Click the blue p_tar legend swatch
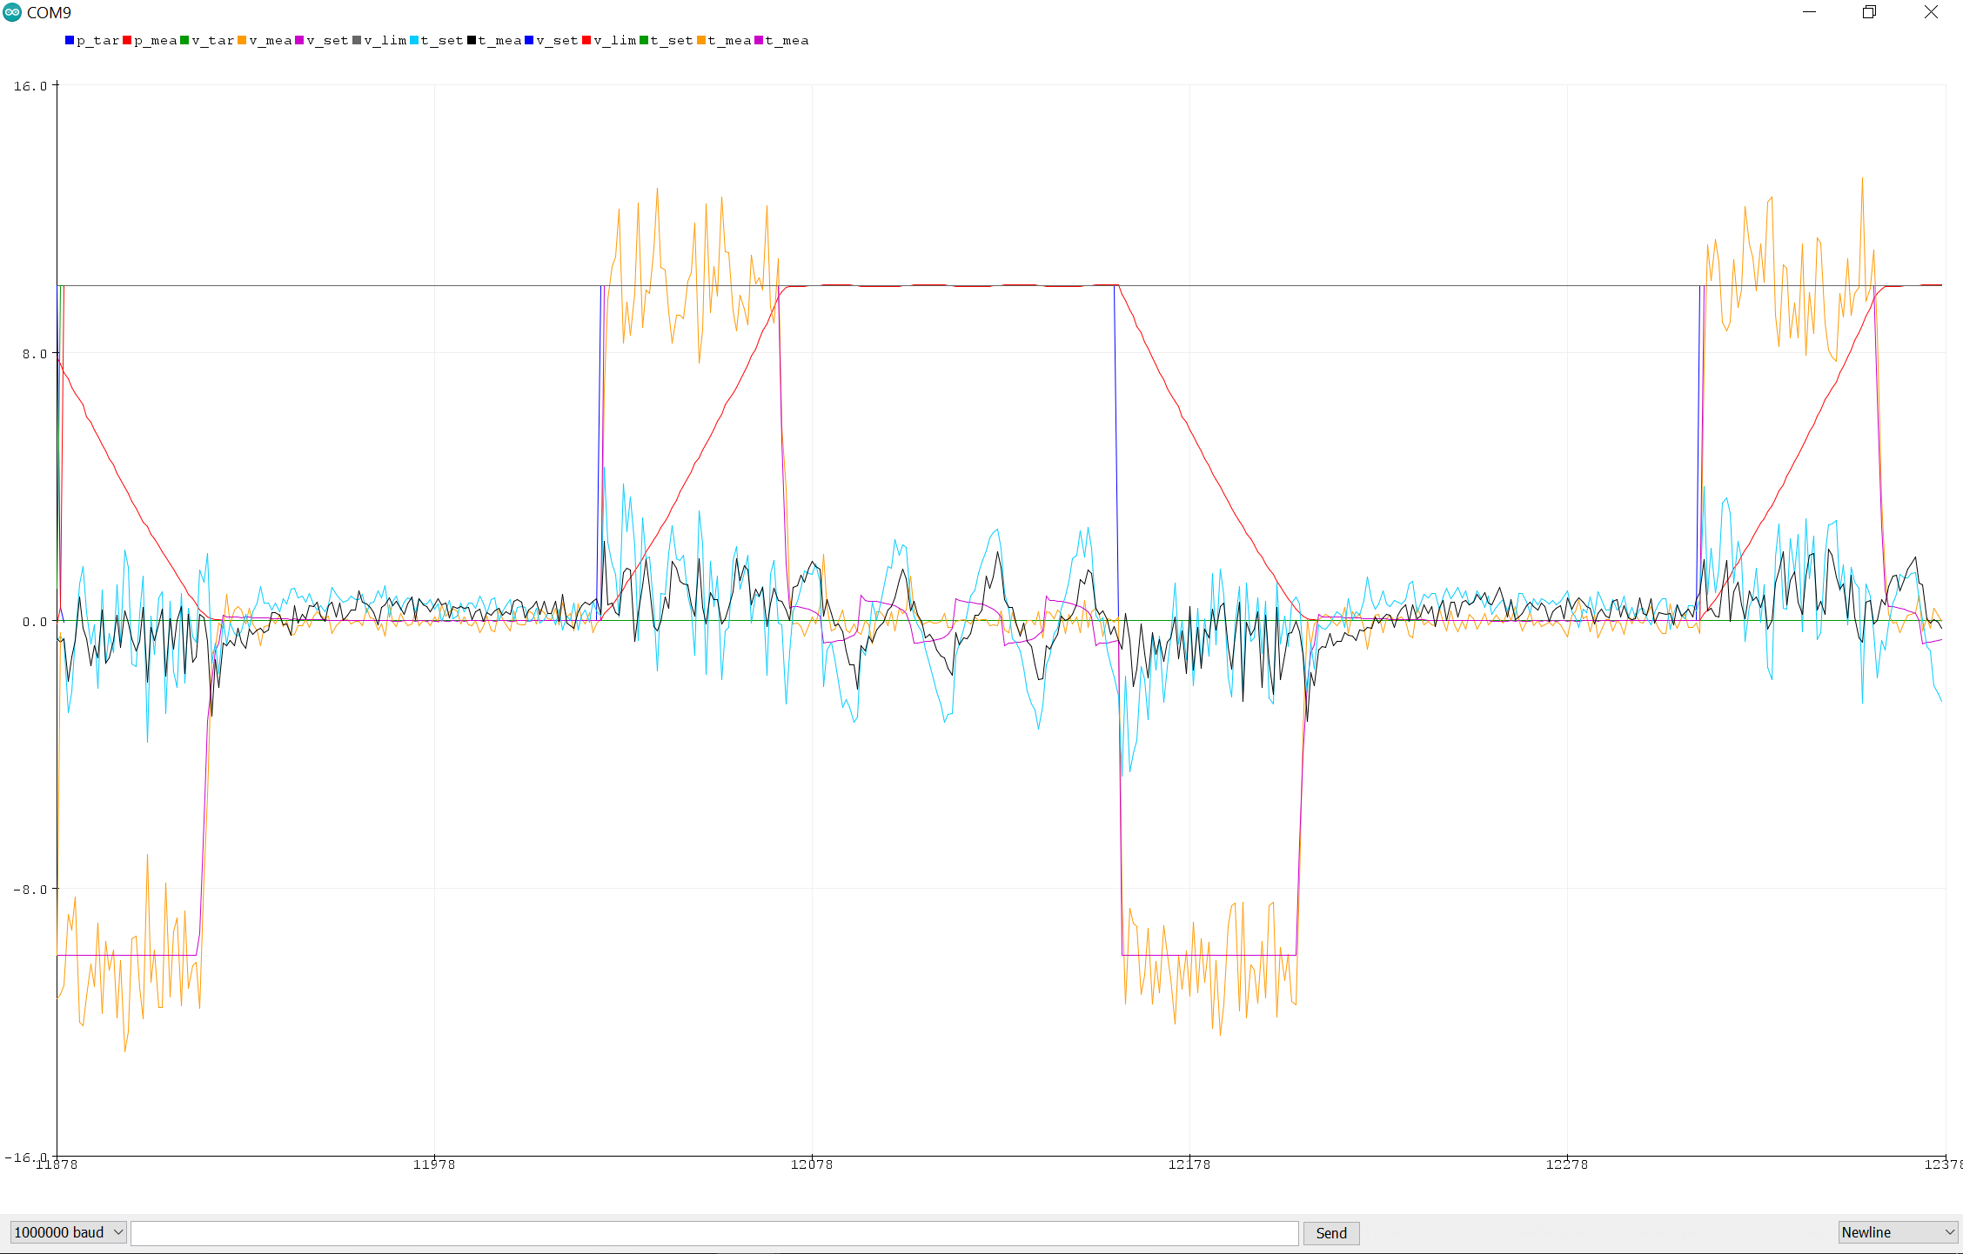 [70, 40]
